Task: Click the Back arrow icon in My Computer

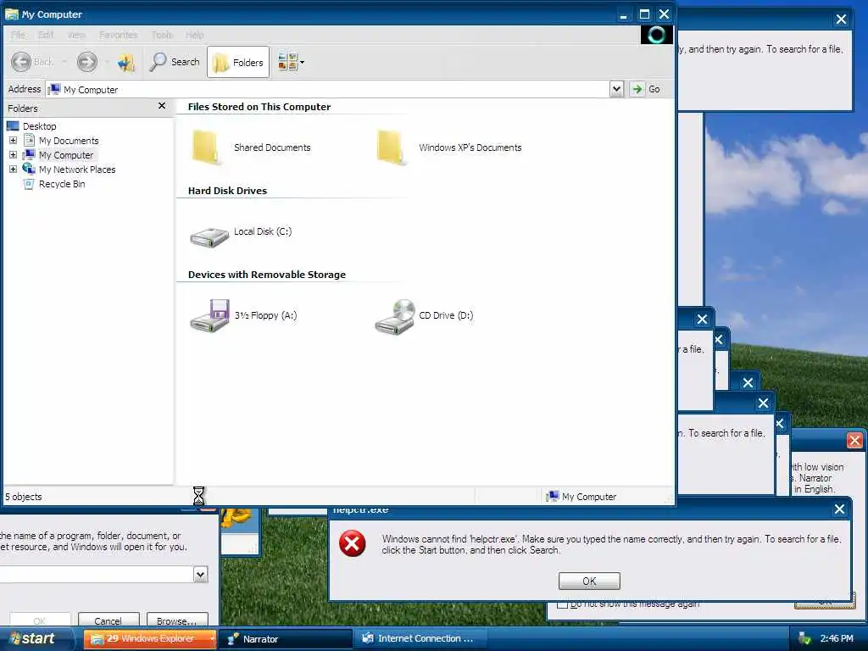Action: (x=21, y=62)
